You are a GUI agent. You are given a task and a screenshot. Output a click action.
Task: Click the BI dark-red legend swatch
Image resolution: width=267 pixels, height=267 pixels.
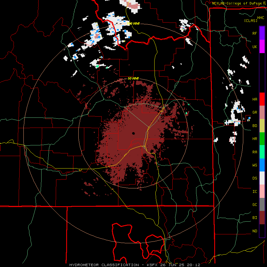(262, 218)
